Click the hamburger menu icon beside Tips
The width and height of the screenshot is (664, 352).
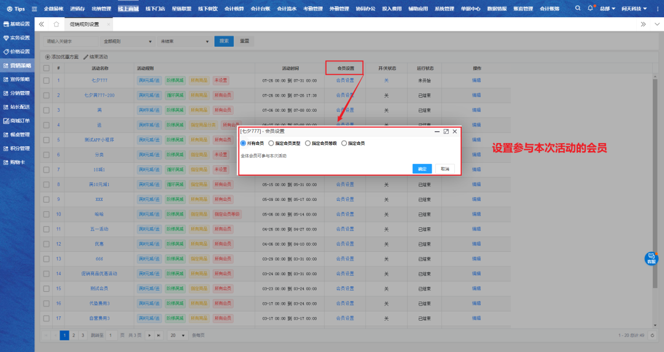click(34, 9)
